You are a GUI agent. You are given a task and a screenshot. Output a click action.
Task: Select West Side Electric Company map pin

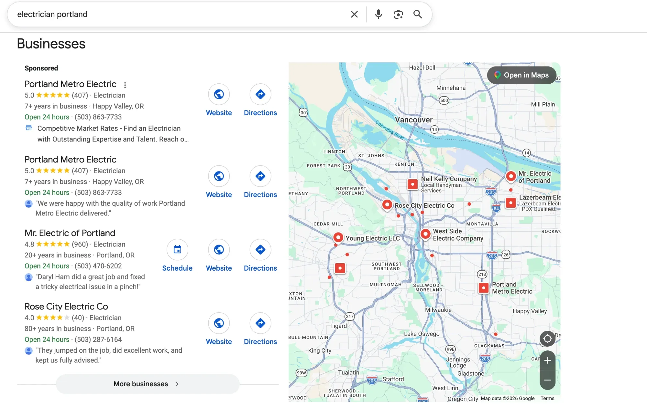pyautogui.click(x=425, y=234)
